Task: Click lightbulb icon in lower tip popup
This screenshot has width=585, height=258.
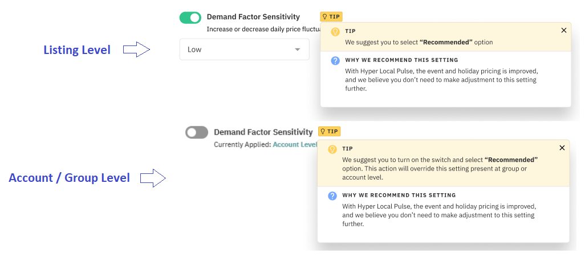Action: [332, 149]
